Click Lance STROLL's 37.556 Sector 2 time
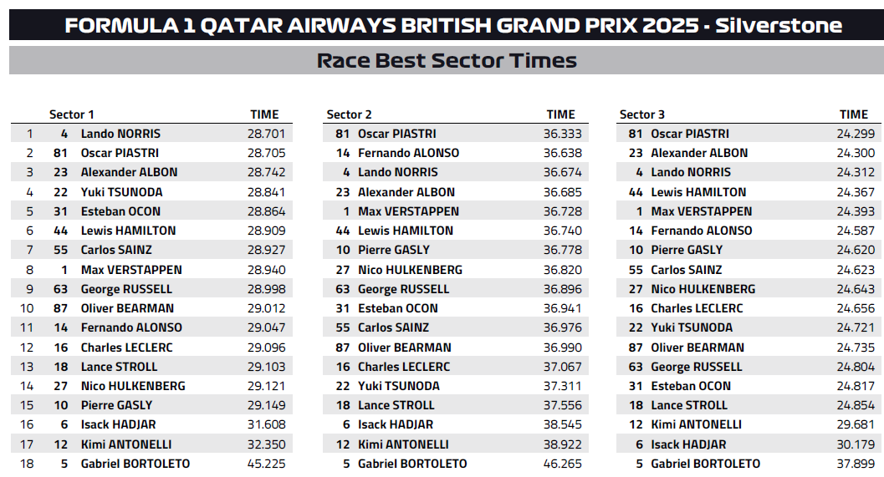The height and width of the screenshot is (477, 884). [x=562, y=405]
